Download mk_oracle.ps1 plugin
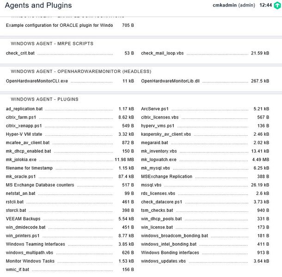The width and height of the screenshot is (282, 277). 21,176
